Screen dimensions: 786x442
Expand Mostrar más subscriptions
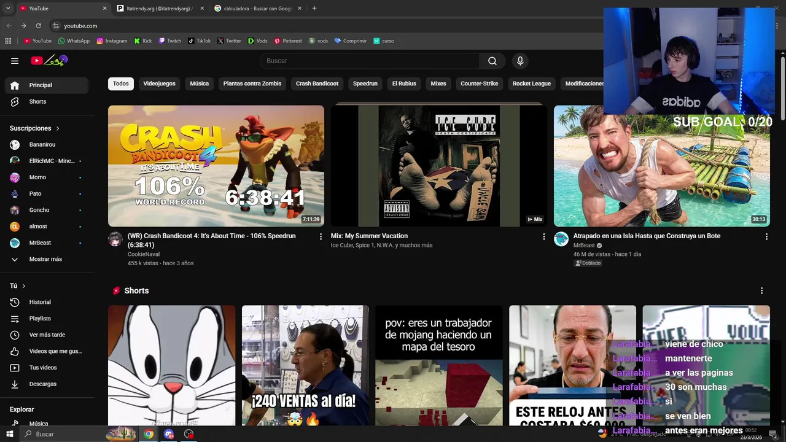[x=47, y=259]
